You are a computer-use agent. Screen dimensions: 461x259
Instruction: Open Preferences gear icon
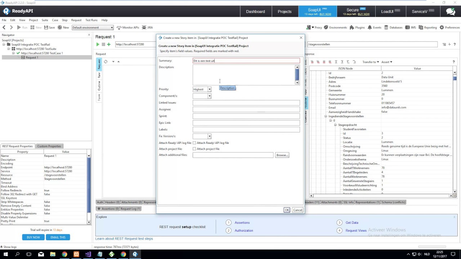[442, 27]
